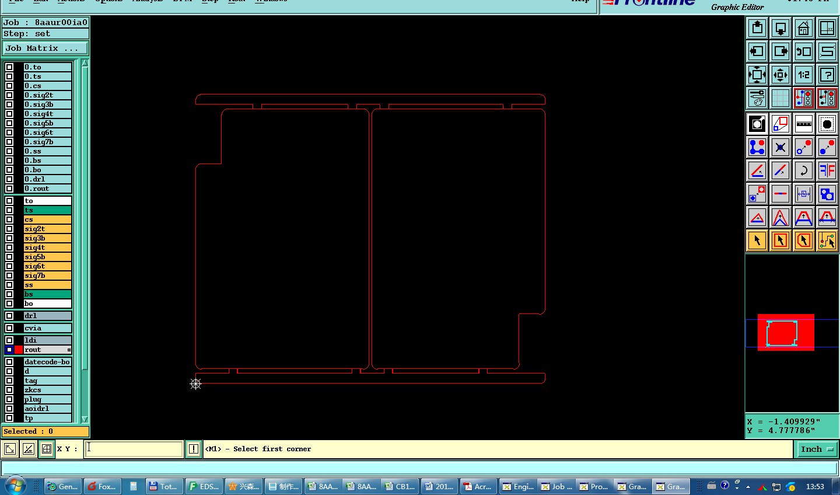Click the X Y coordinate input field
The height and width of the screenshot is (495, 840).
click(134, 449)
